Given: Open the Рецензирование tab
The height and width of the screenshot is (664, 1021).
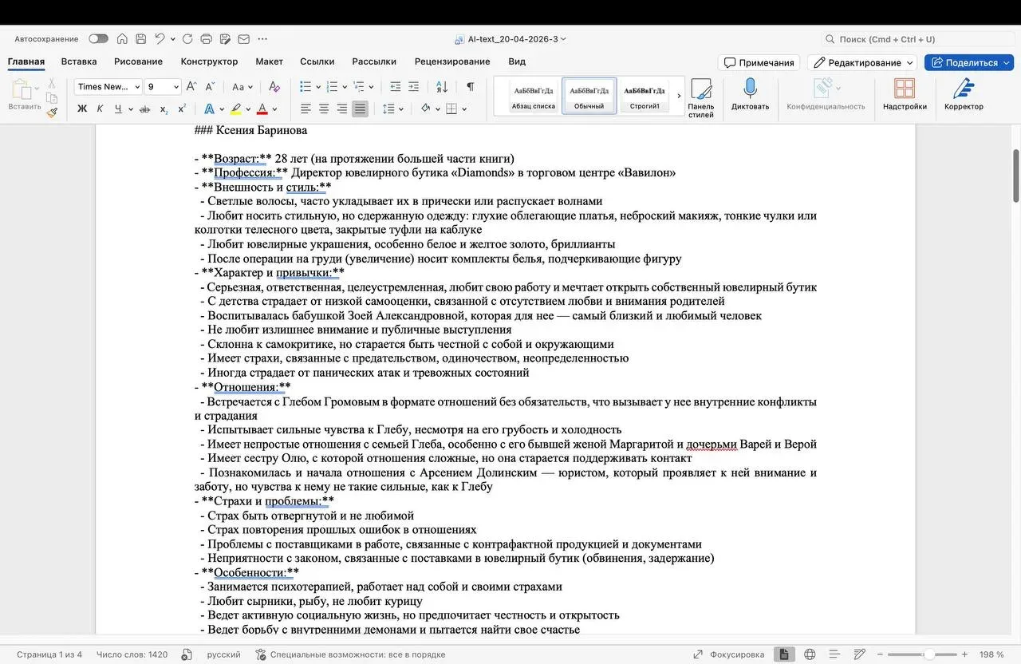Looking at the screenshot, I should coord(451,61).
